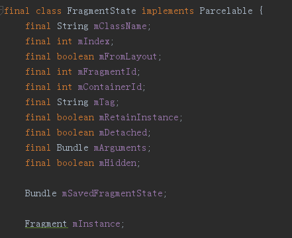Click the Parcelable interface name
Image resolution: width=292 pixels, height=238 pixels.
click(x=226, y=11)
